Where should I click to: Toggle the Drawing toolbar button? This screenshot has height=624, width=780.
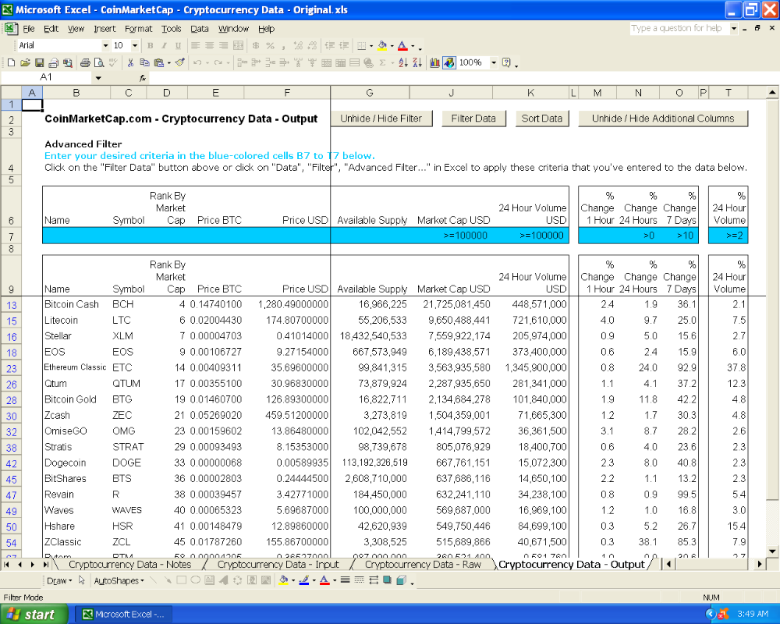448,62
